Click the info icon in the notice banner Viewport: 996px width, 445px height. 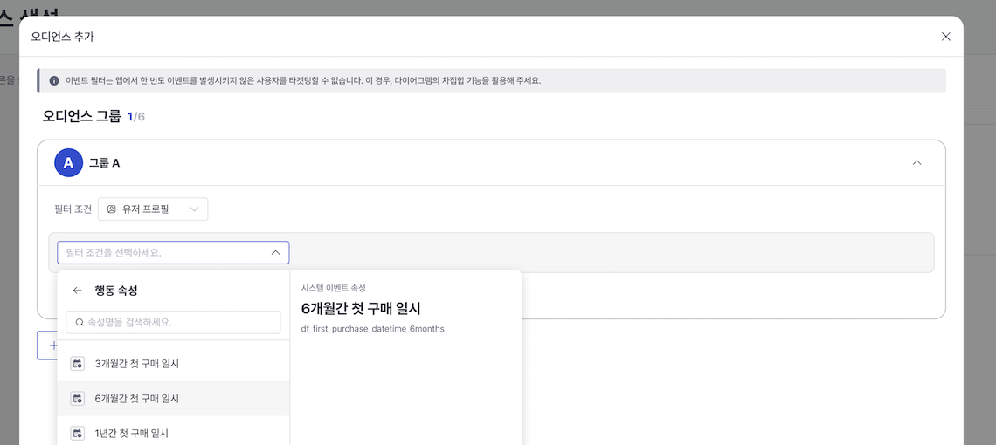tap(54, 81)
